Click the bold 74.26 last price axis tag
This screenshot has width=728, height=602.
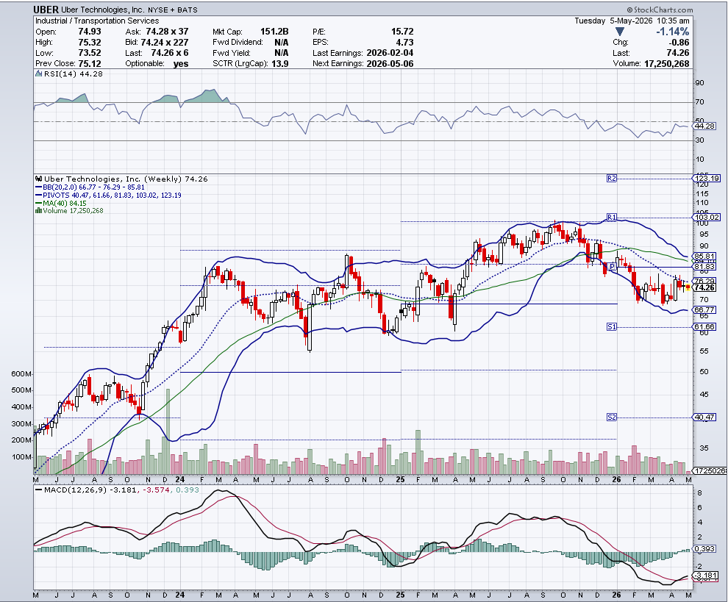click(704, 288)
